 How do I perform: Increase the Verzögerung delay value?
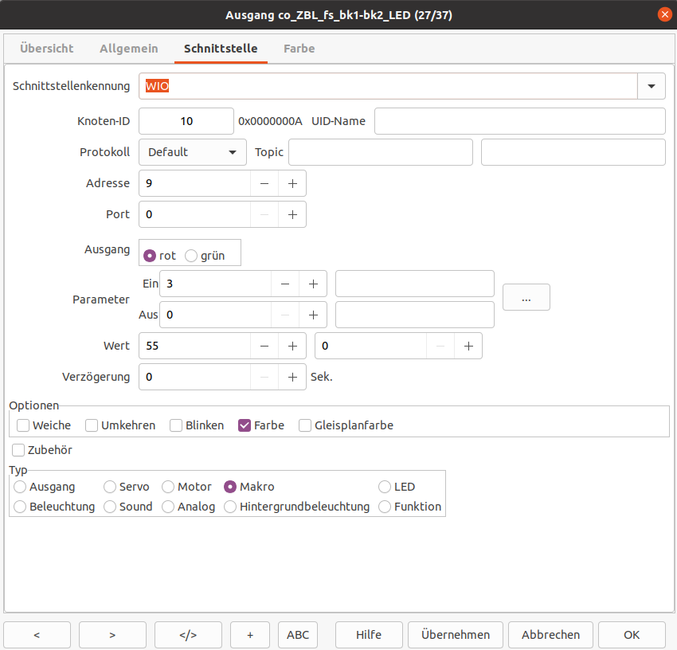tap(292, 377)
